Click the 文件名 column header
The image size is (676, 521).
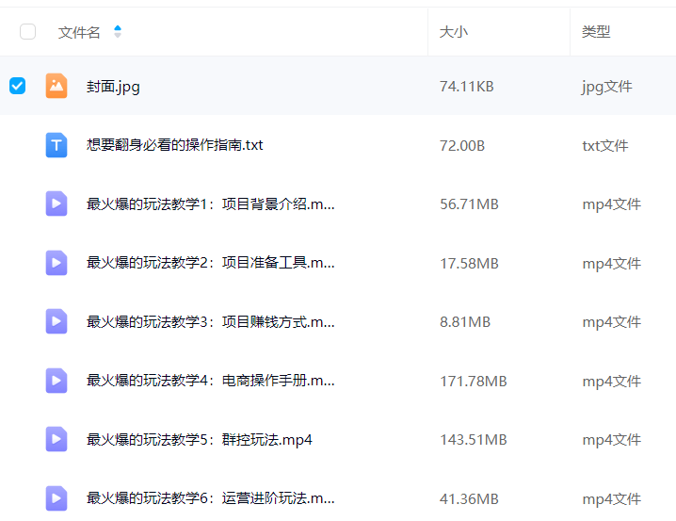tap(79, 32)
